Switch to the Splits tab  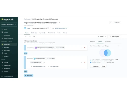34,33
